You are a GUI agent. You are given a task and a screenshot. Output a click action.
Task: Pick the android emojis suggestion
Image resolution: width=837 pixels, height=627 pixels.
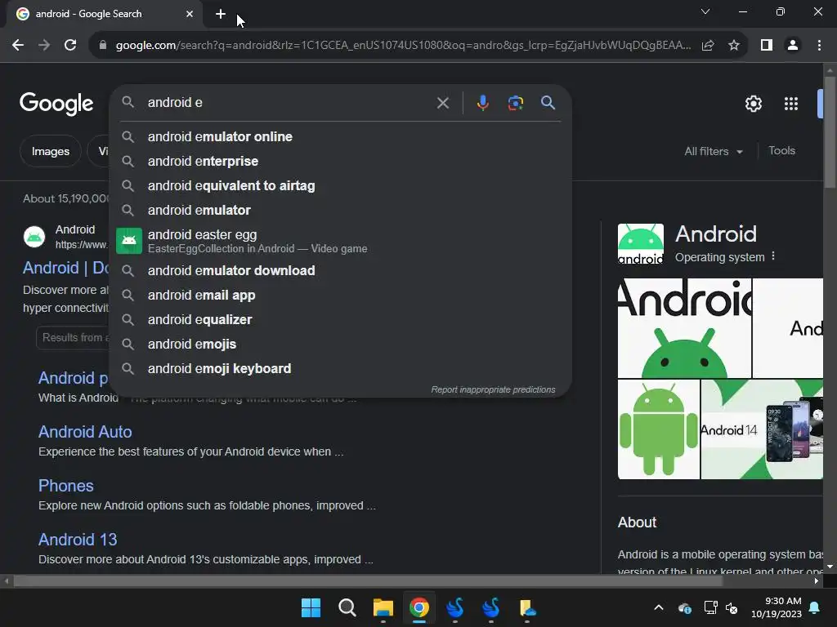340,344
